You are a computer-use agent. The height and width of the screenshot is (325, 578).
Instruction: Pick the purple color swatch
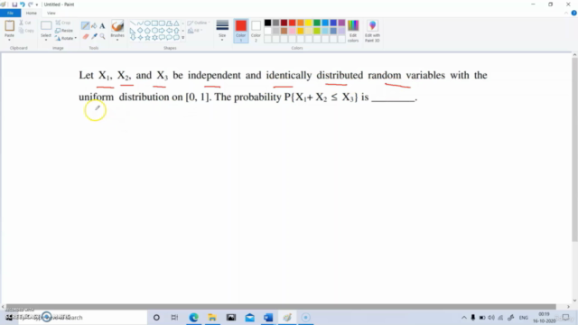point(341,23)
